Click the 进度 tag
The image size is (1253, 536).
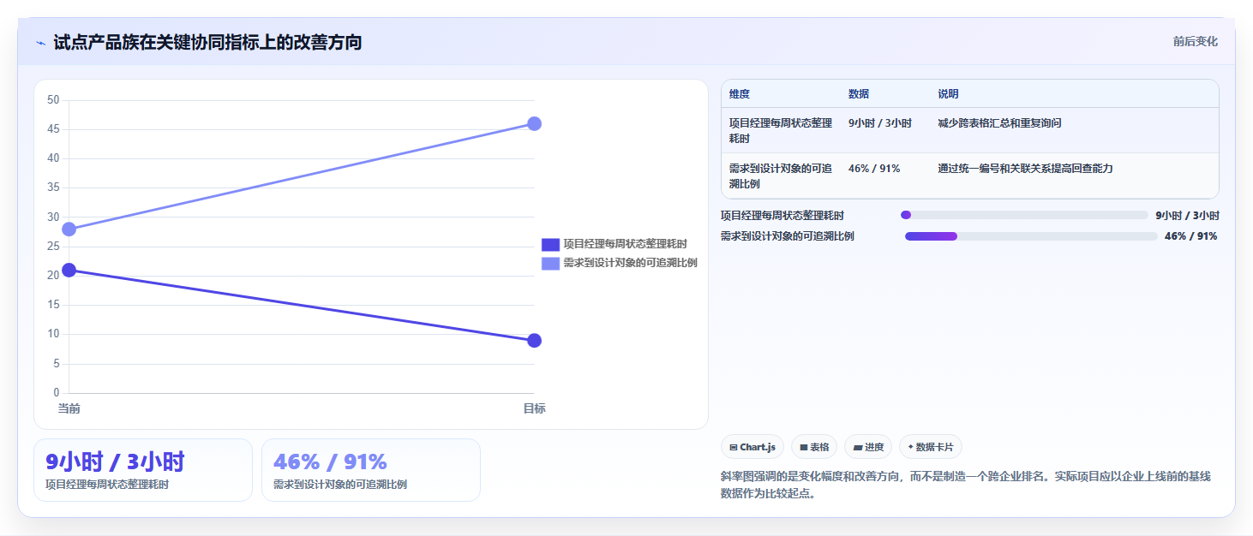(868, 447)
